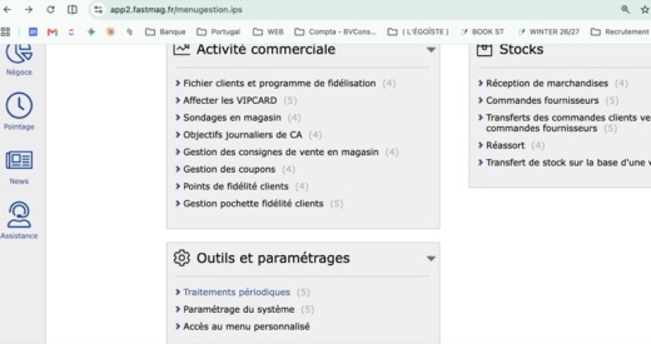
Task: Open Traitements périodiques link
Action: pos(237,292)
